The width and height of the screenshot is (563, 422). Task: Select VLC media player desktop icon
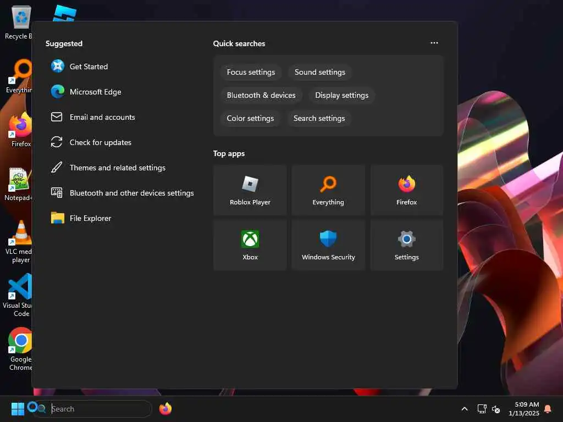click(19, 241)
